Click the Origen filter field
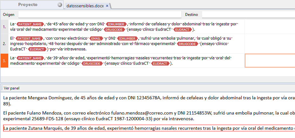Screen dimensions: 295x138 (100, 15)
